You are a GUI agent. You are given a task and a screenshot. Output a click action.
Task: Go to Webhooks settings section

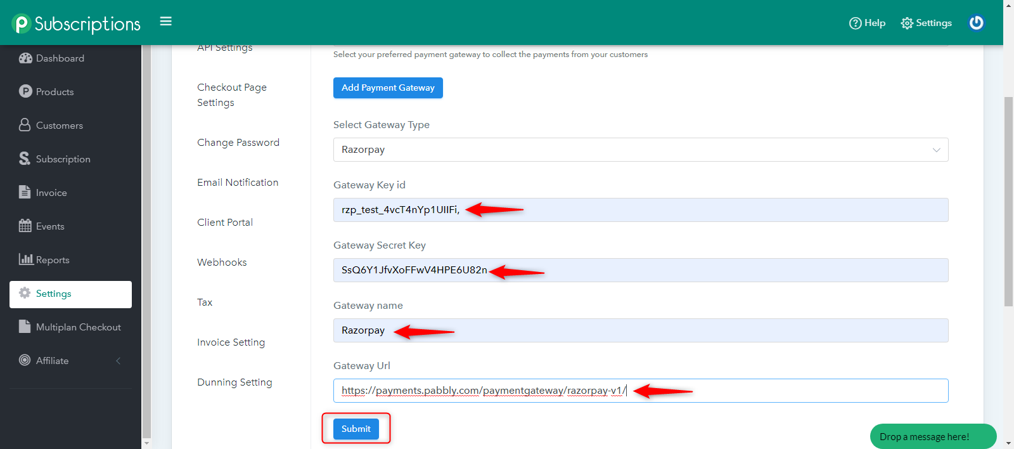click(222, 263)
